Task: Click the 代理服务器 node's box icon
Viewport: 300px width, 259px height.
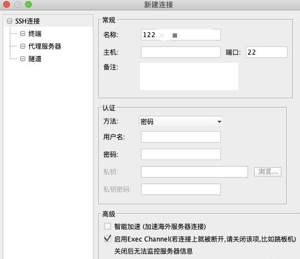Action: tap(22, 46)
